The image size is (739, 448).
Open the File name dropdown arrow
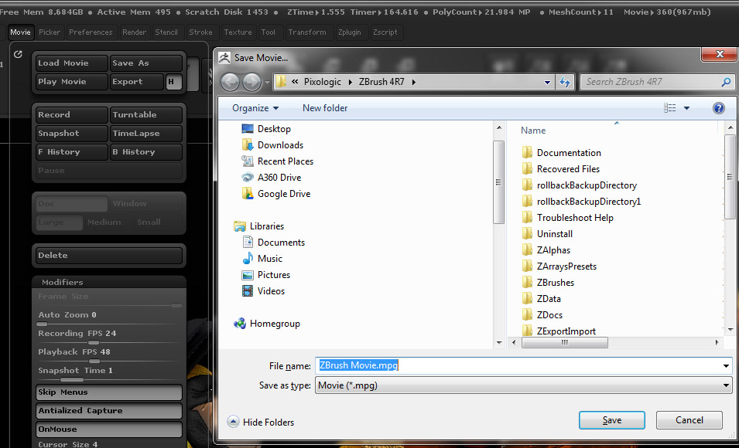(726, 365)
